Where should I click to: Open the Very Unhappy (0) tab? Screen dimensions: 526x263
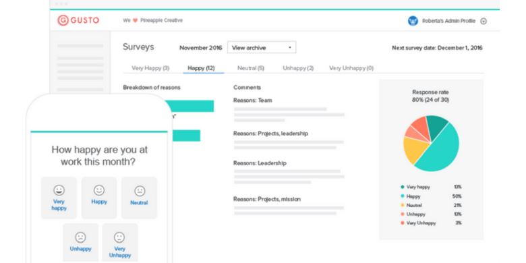point(351,68)
